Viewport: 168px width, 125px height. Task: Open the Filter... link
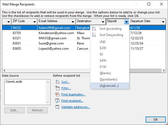tap(66, 88)
